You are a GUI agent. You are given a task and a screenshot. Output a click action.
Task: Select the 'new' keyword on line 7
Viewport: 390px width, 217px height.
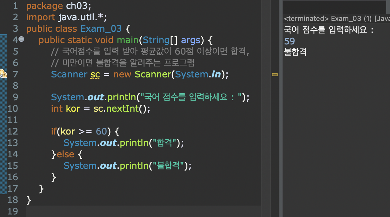(122, 74)
